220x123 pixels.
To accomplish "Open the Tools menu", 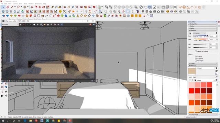I will 25,4.
